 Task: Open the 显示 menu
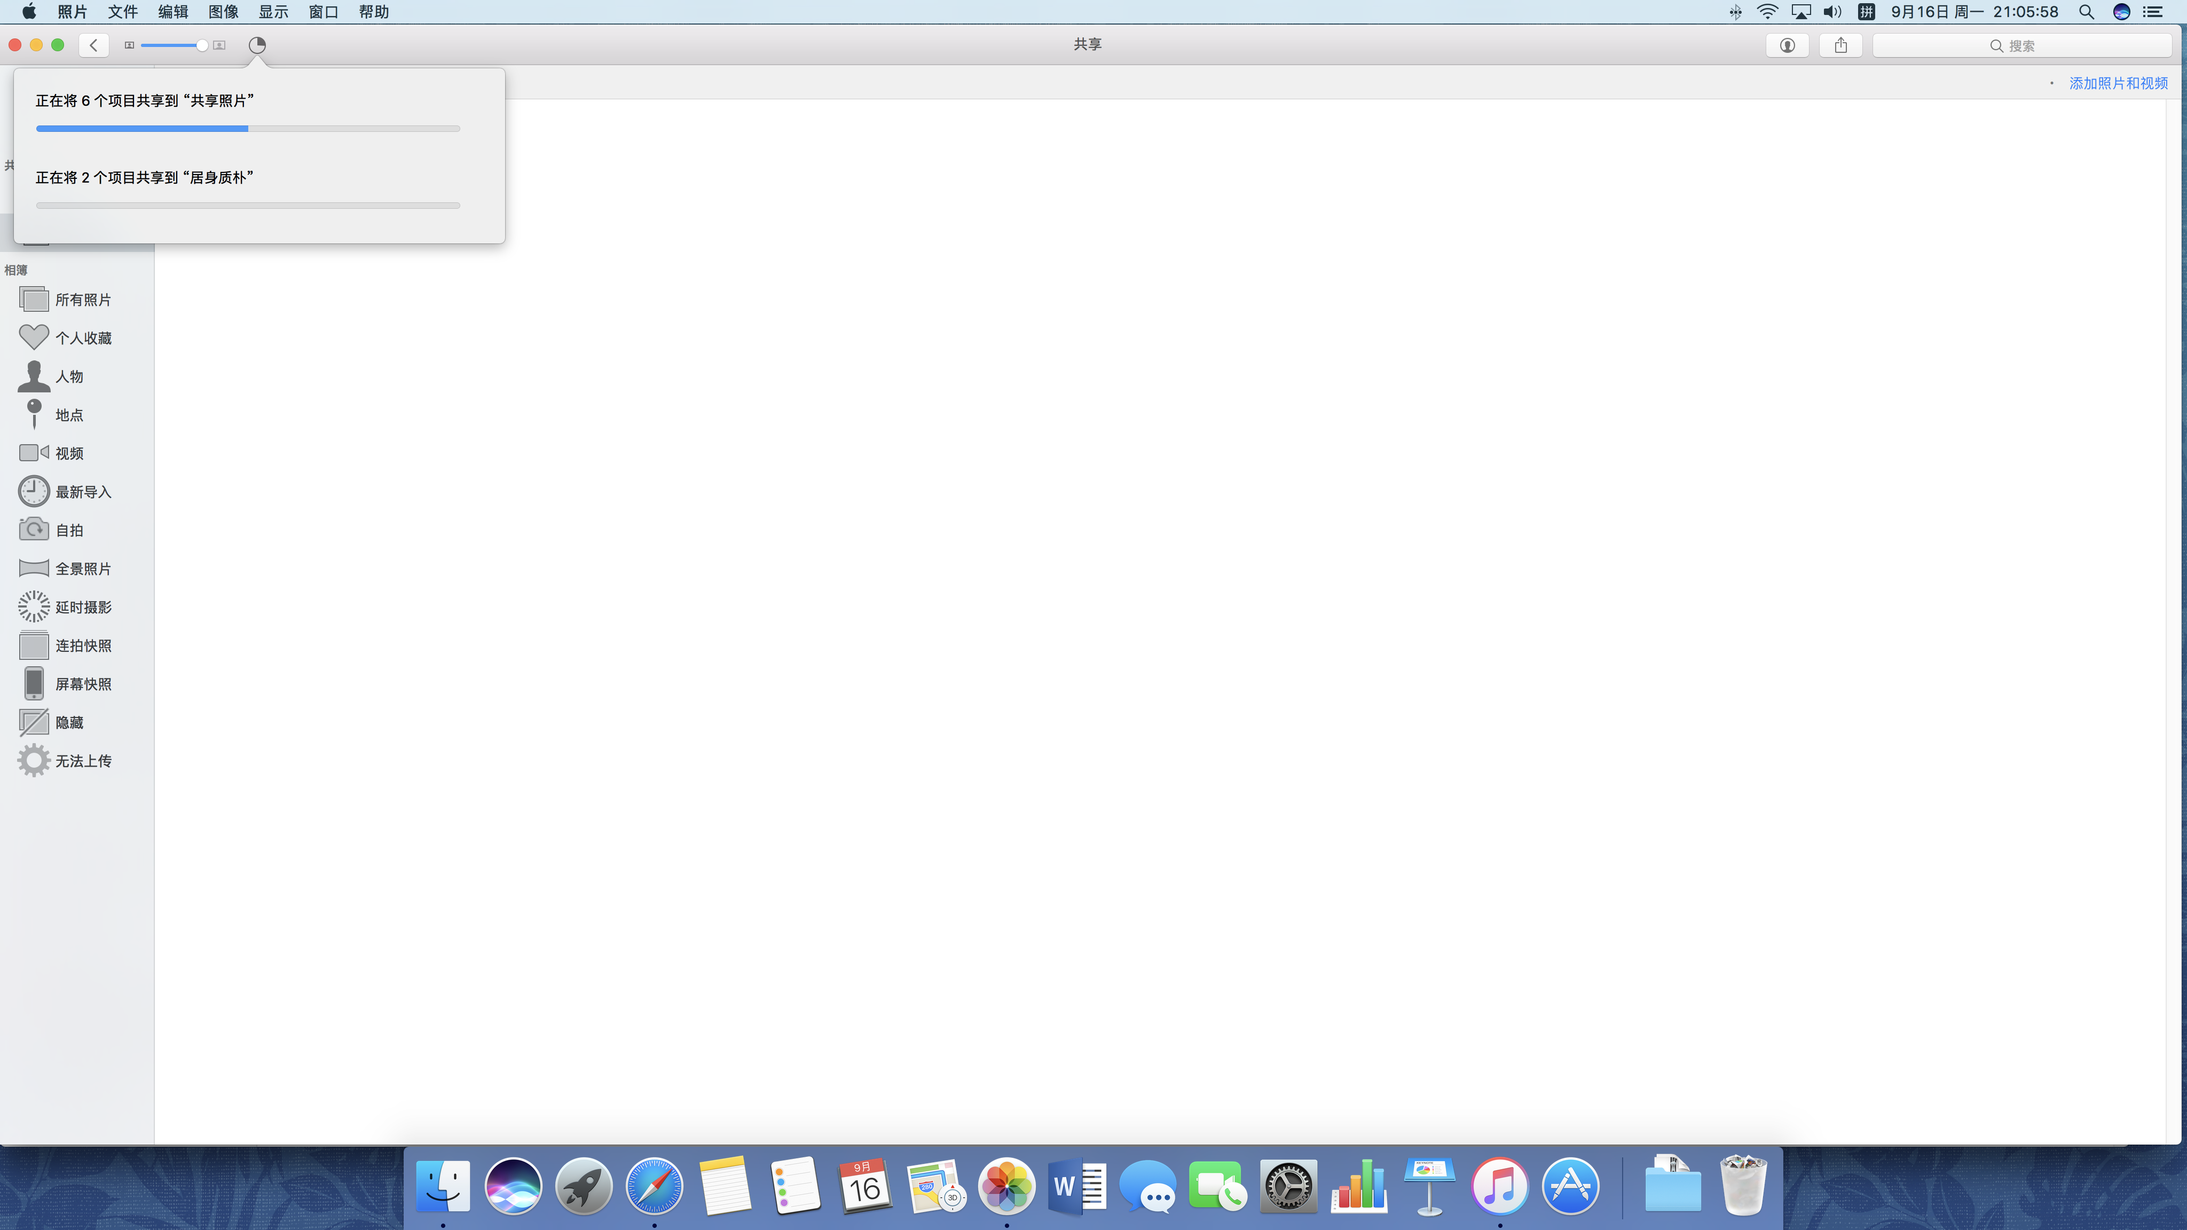pyautogui.click(x=273, y=12)
